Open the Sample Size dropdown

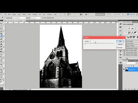click(x=19, y=18)
